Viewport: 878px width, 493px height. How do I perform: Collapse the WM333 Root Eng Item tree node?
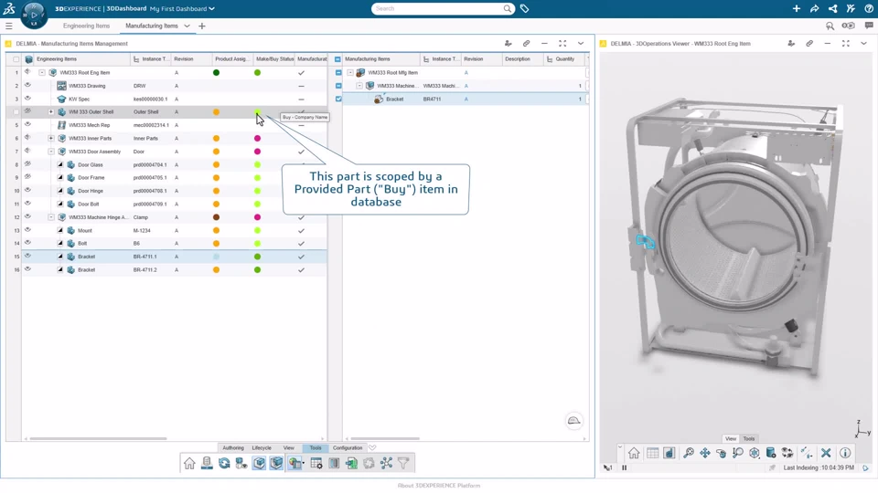(x=42, y=73)
